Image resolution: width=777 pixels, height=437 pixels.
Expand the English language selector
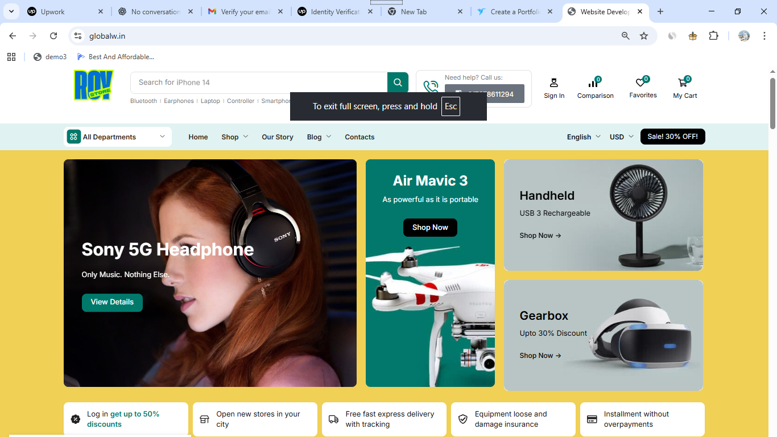(x=584, y=137)
